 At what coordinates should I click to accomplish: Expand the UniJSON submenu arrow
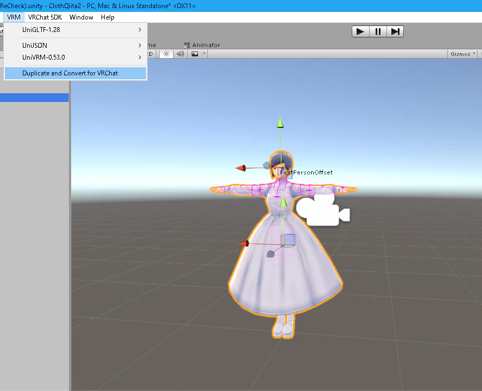pyautogui.click(x=140, y=45)
